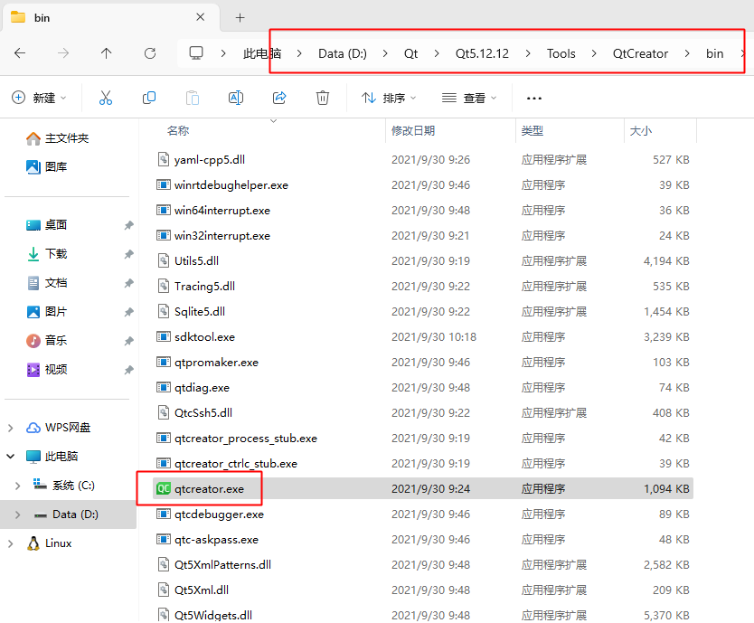Click the Tracing5.dll file icon
The image size is (754, 623).
(x=164, y=287)
